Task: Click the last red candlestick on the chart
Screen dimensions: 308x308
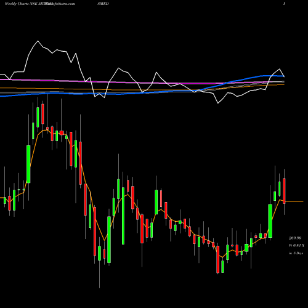Action: 284,191
